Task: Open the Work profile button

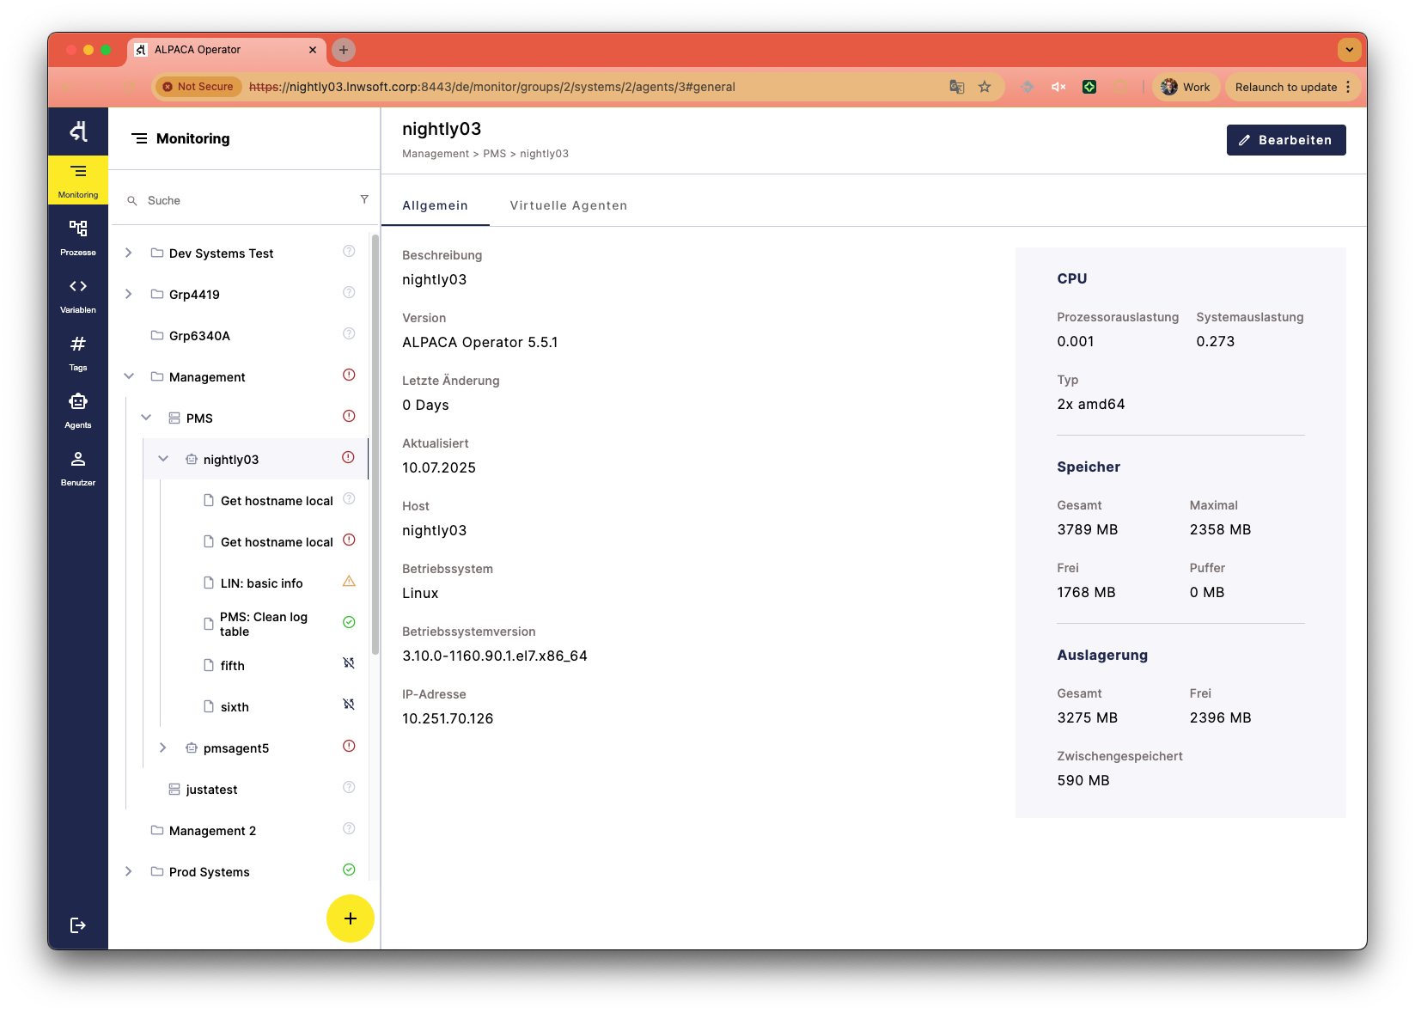Action: tap(1186, 87)
